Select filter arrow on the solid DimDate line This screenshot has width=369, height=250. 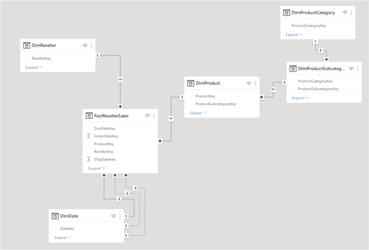pos(119,199)
